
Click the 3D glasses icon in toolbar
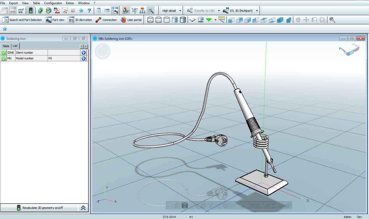point(193,20)
